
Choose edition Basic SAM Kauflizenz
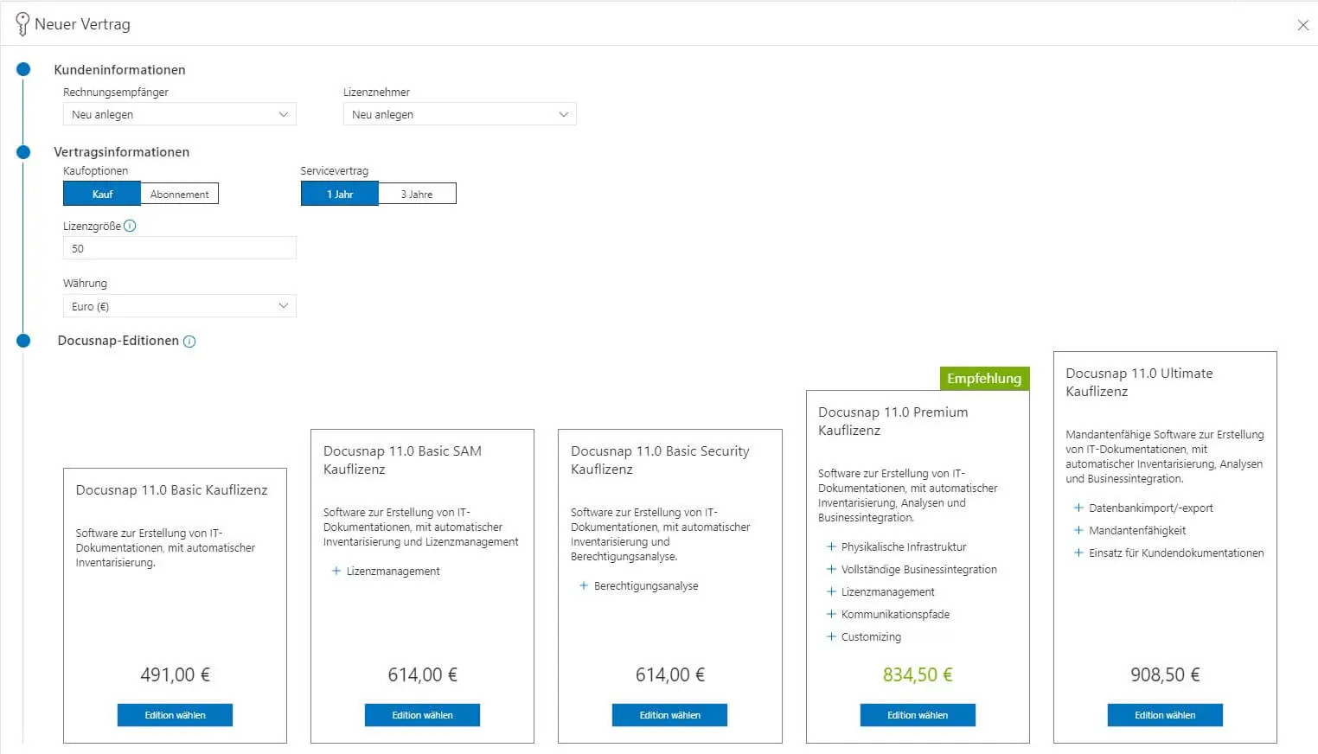click(422, 715)
